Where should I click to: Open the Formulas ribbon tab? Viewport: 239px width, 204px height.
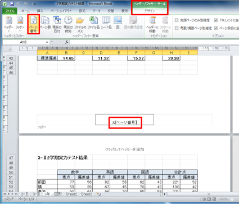82,11
